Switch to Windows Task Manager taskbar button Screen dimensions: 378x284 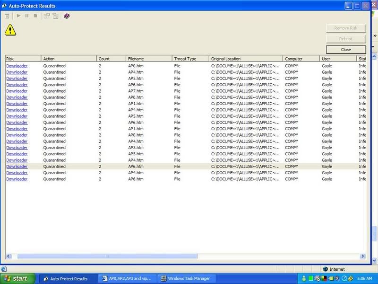(x=188, y=279)
